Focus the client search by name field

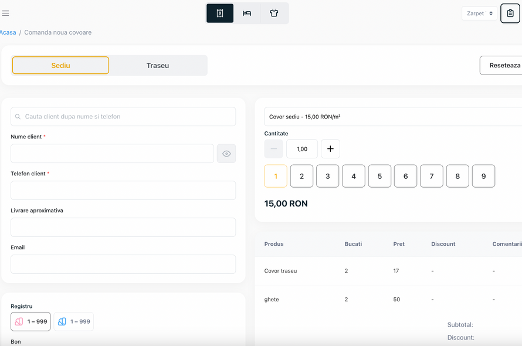click(123, 117)
